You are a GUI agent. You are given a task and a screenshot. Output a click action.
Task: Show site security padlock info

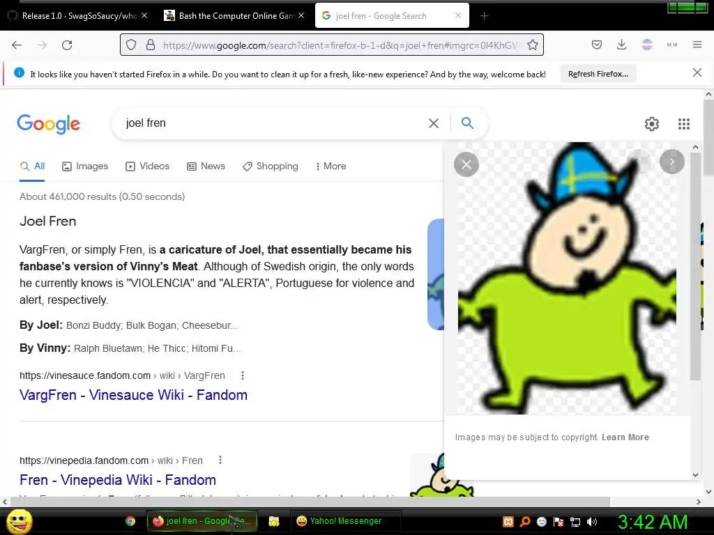151,45
